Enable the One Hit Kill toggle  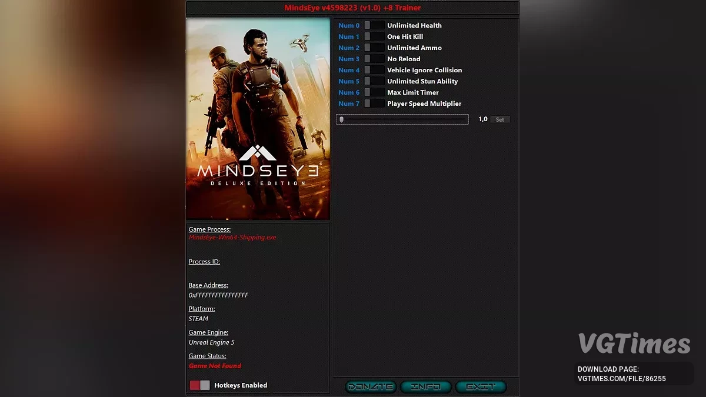[374, 36]
